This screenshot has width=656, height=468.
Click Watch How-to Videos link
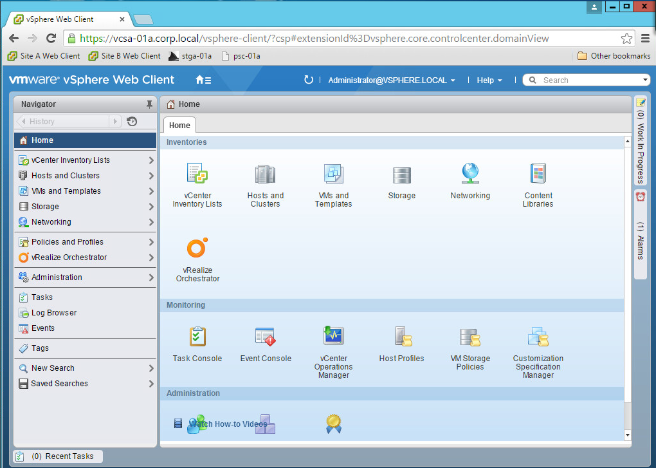(x=228, y=424)
